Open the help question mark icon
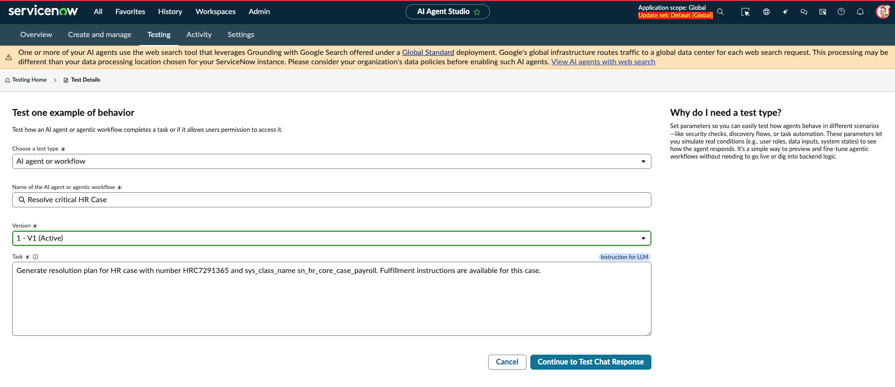895x387 pixels. coord(841,12)
